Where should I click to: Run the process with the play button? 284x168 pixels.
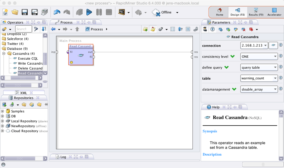point(89,12)
